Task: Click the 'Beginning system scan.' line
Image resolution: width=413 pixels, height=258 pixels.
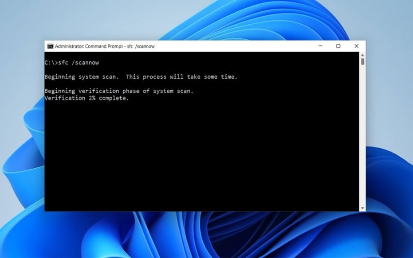Action: [x=141, y=77]
